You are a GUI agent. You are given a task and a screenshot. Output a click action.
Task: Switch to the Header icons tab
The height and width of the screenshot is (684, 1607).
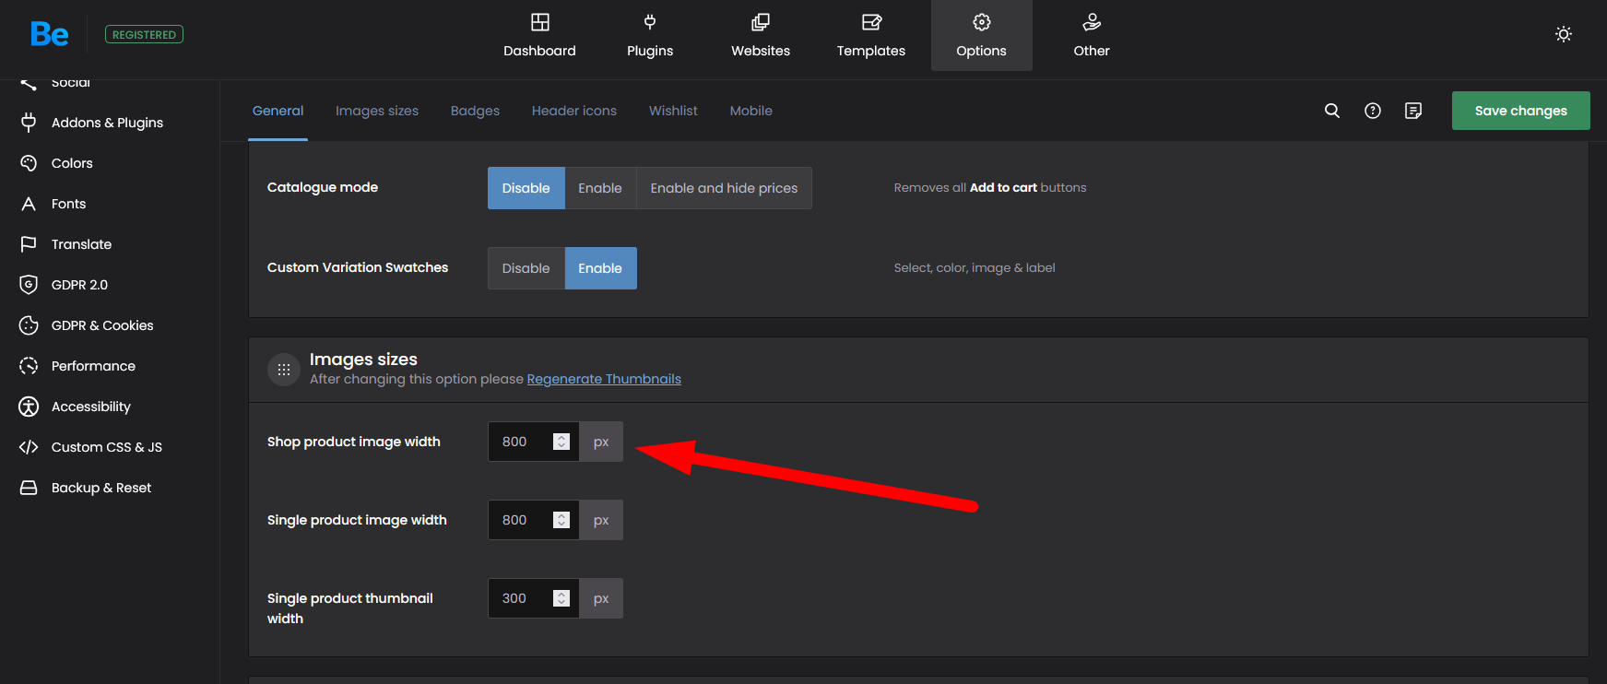click(573, 111)
